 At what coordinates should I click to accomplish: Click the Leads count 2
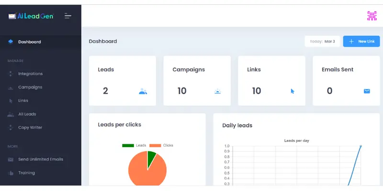point(105,91)
